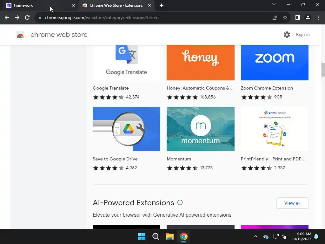
Task: Show hidden system tray icons
Action: (x=256, y=236)
